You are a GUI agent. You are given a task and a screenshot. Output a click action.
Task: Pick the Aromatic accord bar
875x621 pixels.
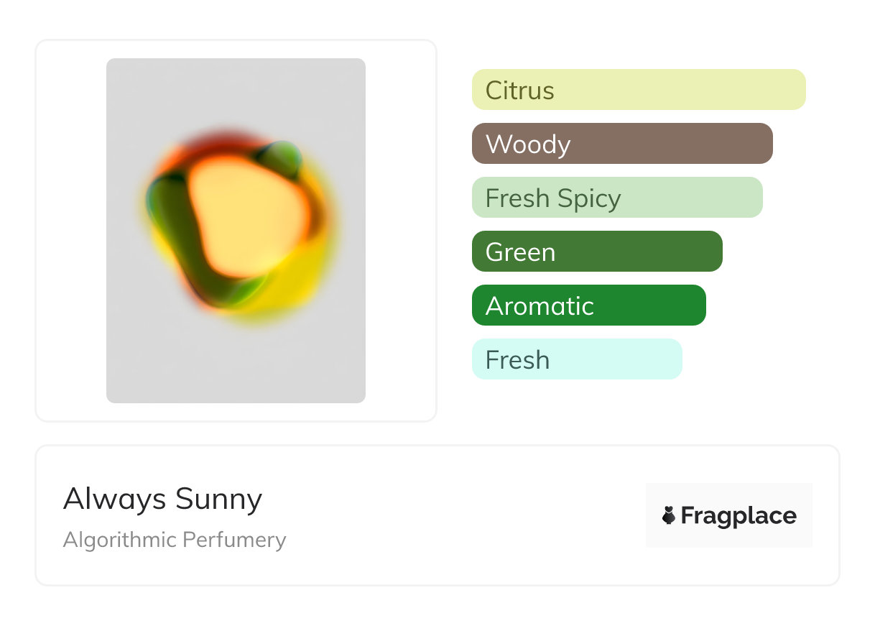588,305
